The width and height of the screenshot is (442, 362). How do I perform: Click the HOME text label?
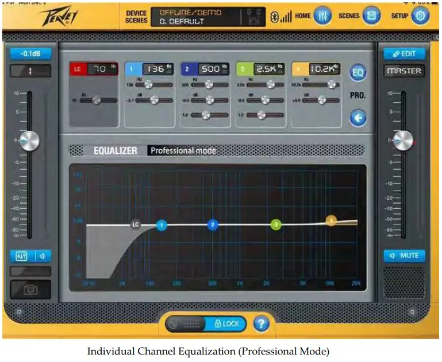point(303,15)
